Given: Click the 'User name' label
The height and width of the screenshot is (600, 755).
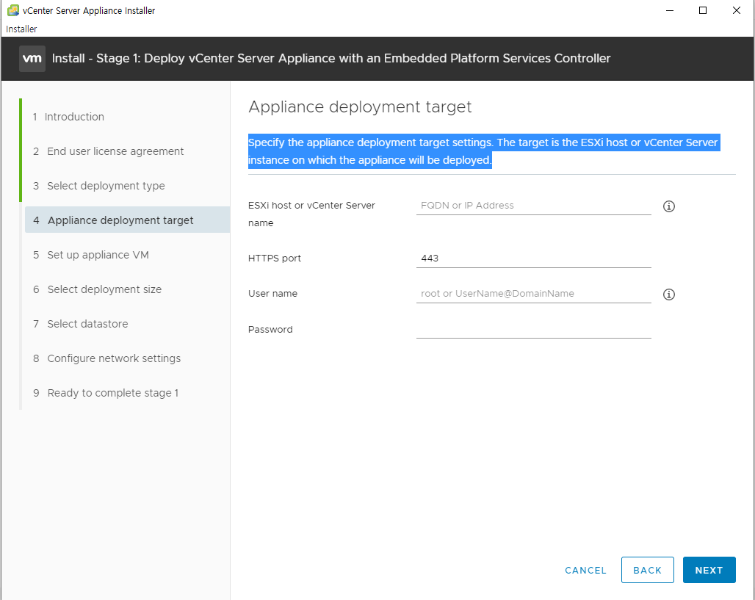Looking at the screenshot, I should click(x=272, y=293).
